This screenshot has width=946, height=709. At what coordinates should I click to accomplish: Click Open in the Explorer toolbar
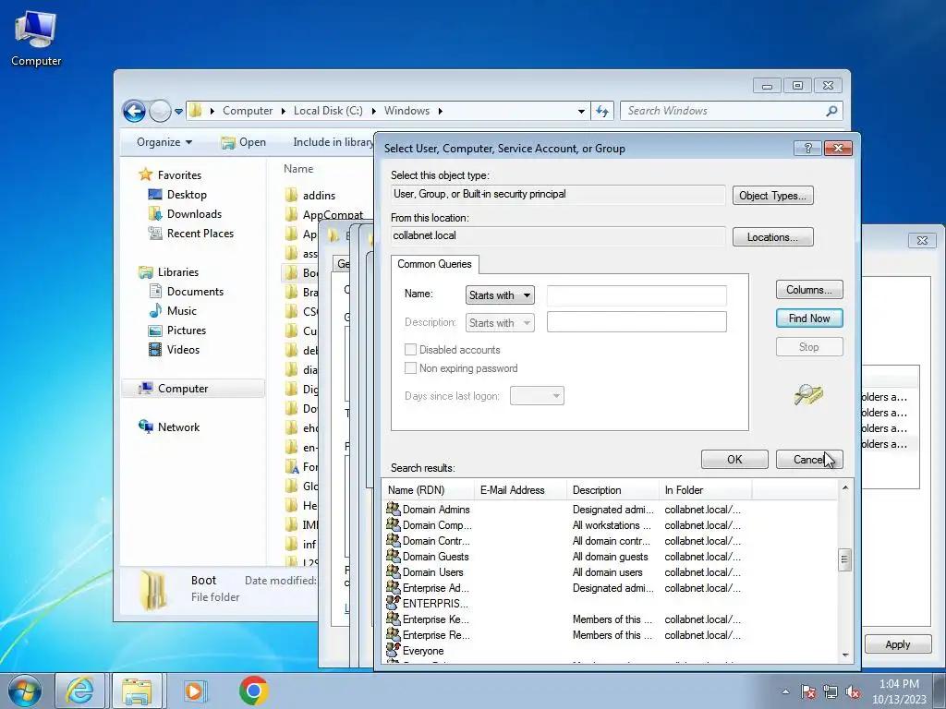(244, 142)
